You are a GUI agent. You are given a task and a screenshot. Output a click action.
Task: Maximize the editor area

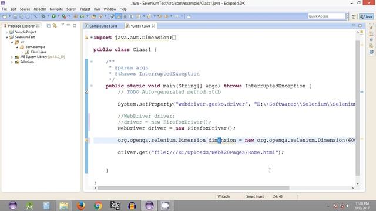[x=360, y=25]
